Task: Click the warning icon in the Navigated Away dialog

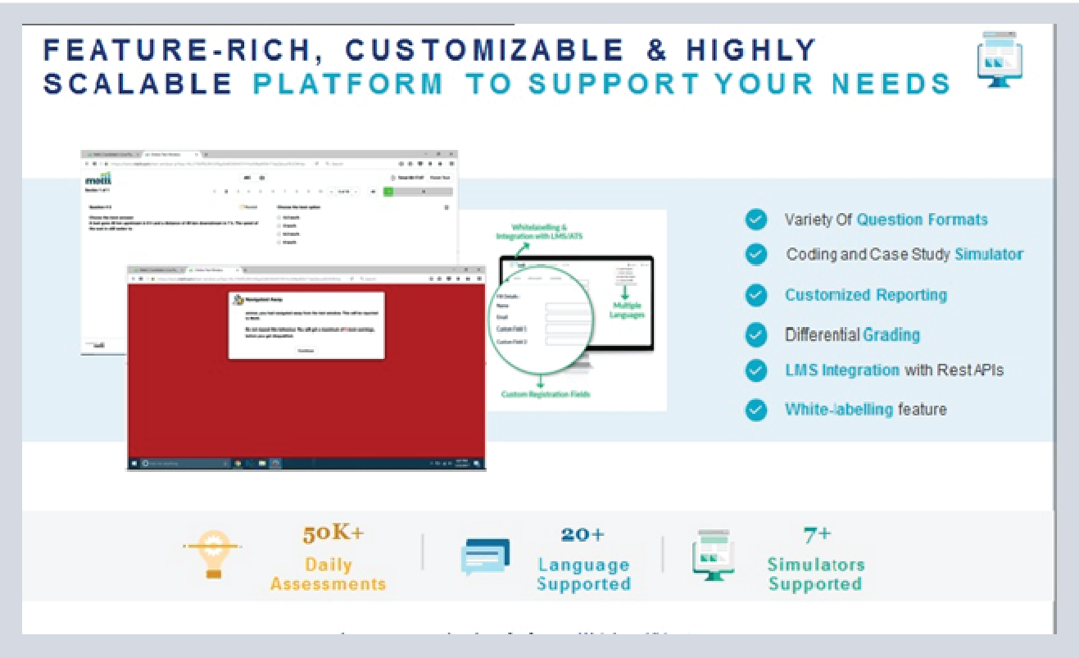Action: tap(238, 300)
